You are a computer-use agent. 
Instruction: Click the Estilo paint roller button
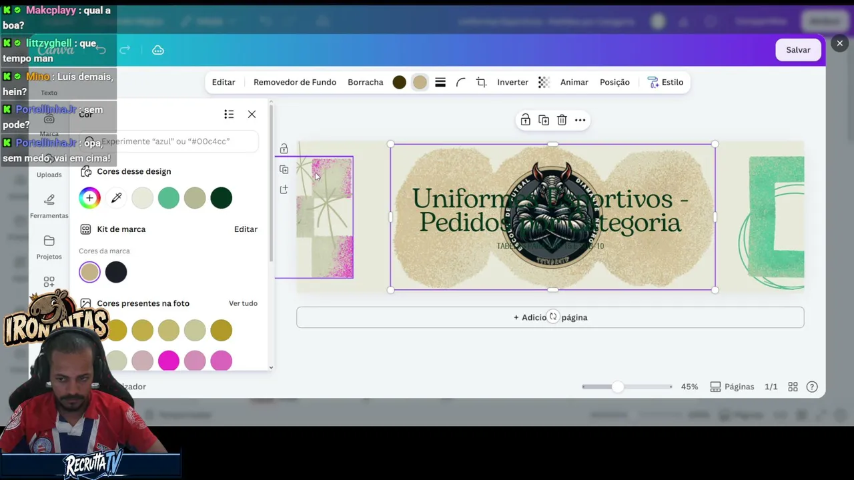coord(665,82)
